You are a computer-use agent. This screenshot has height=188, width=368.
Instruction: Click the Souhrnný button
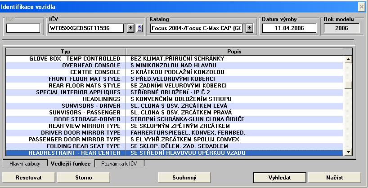pyautogui.click(x=184, y=178)
